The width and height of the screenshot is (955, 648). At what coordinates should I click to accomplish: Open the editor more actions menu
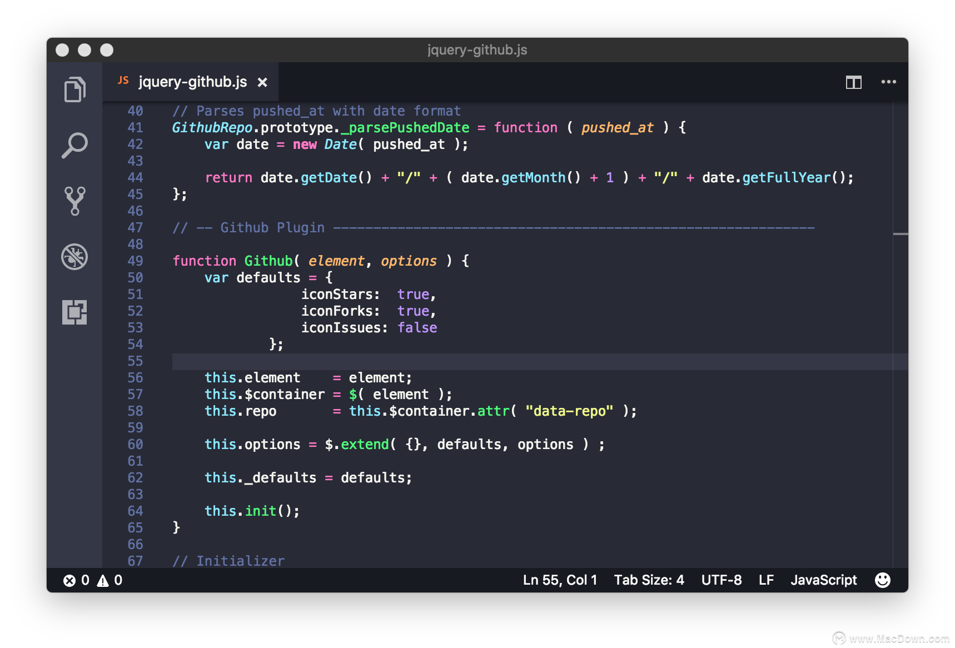[x=888, y=82]
